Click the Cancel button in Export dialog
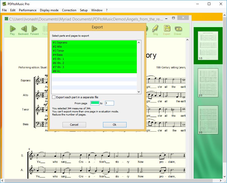The height and width of the screenshot is (183, 227). pos(74,125)
